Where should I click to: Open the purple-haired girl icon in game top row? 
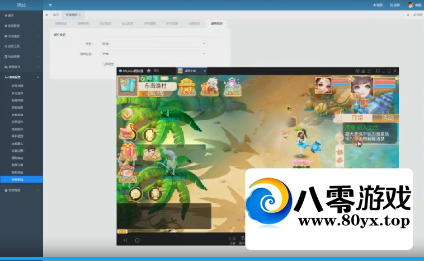click(232, 87)
